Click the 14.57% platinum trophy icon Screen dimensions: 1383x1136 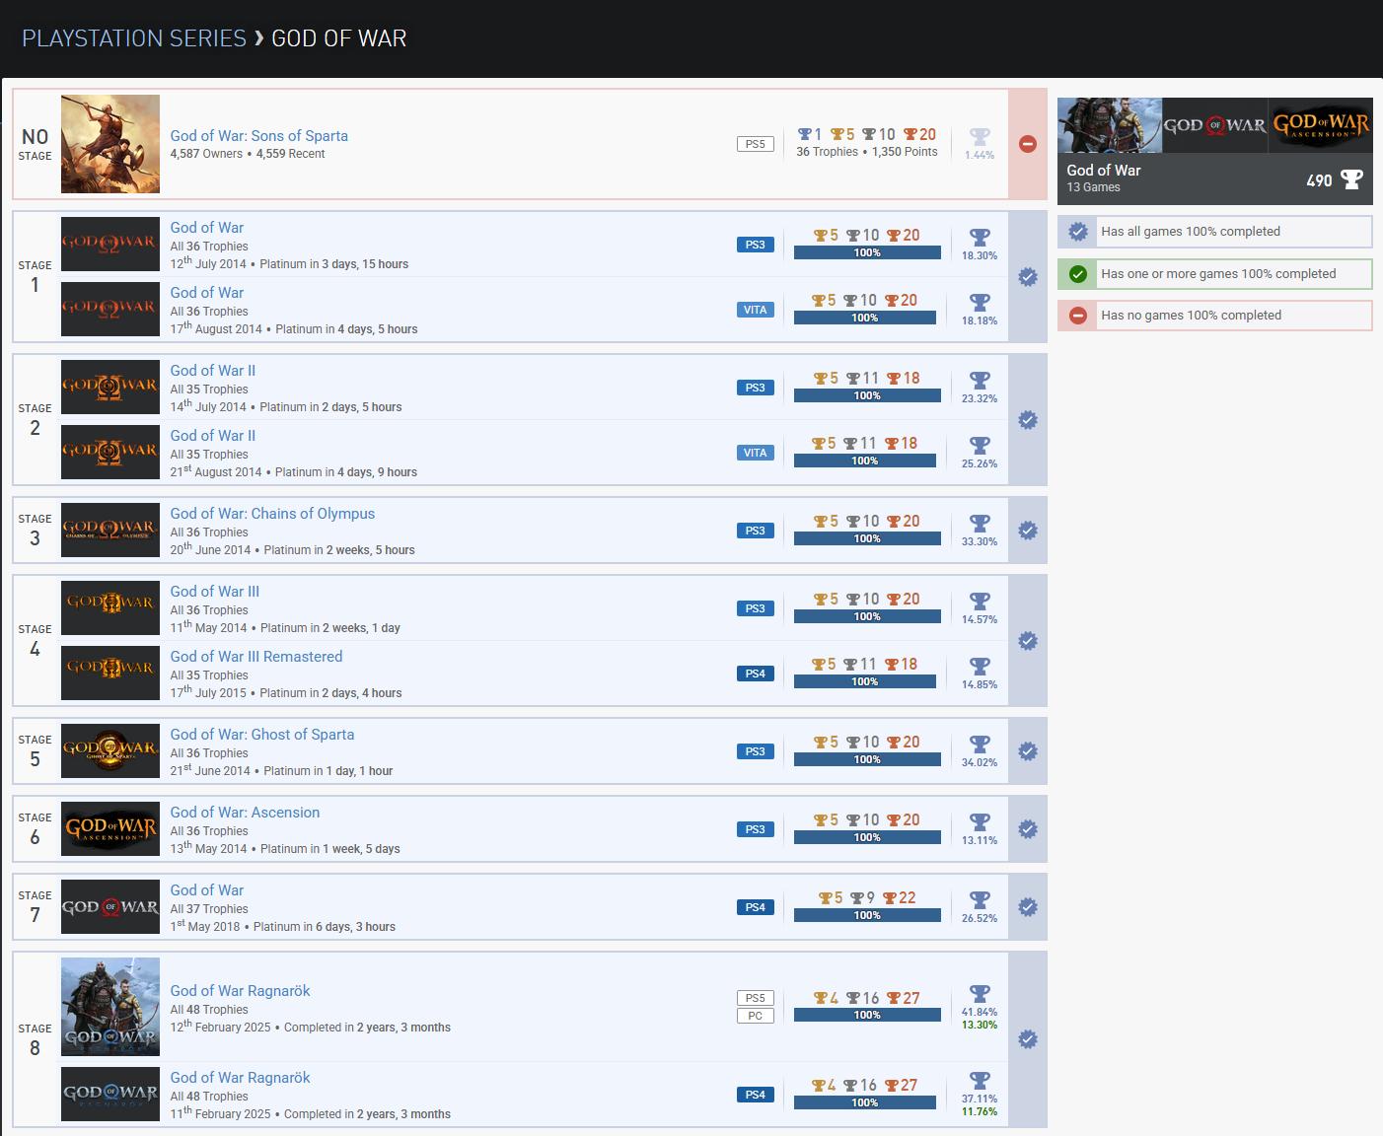(980, 602)
